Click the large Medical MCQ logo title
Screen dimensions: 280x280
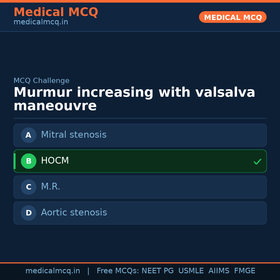coord(56,12)
